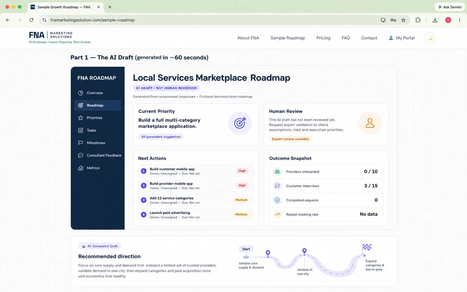Click step number 1 circle badge
The image size is (467, 292).
click(144, 171)
